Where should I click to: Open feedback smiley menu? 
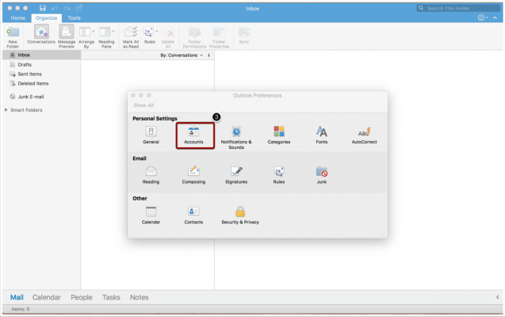click(x=483, y=17)
